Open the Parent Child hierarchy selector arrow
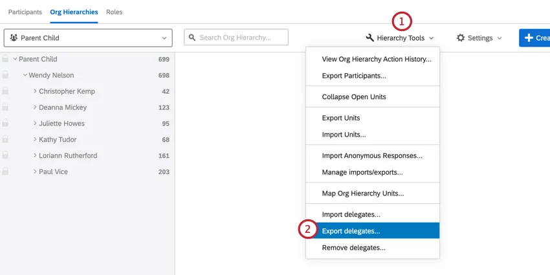 click(x=164, y=38)
